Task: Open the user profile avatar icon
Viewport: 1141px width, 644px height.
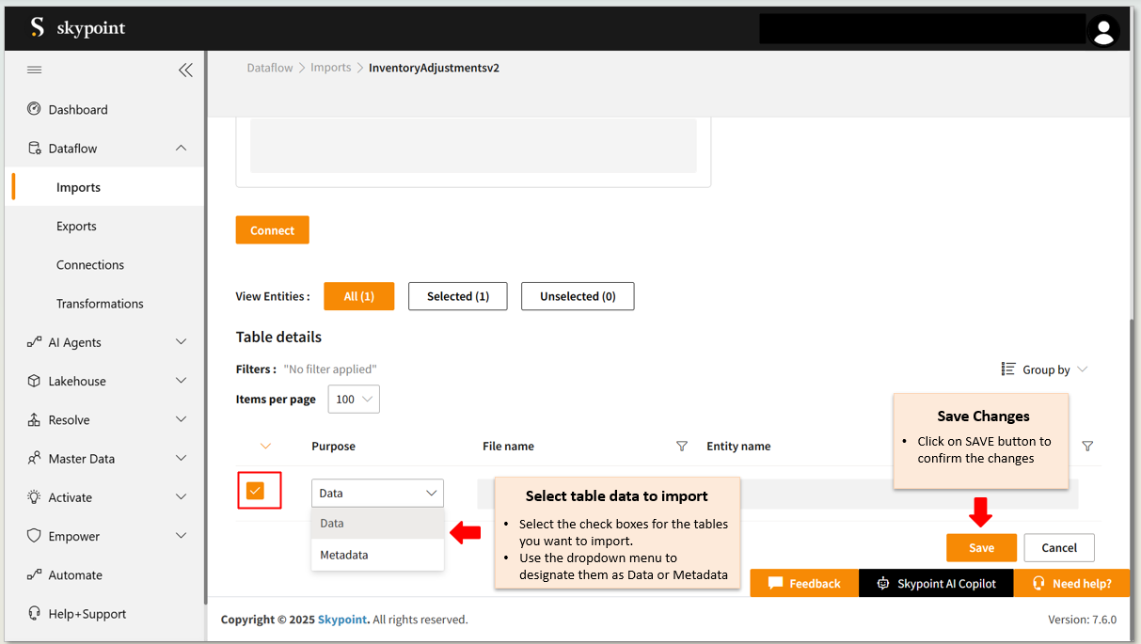Action: tap(1102, 30)
